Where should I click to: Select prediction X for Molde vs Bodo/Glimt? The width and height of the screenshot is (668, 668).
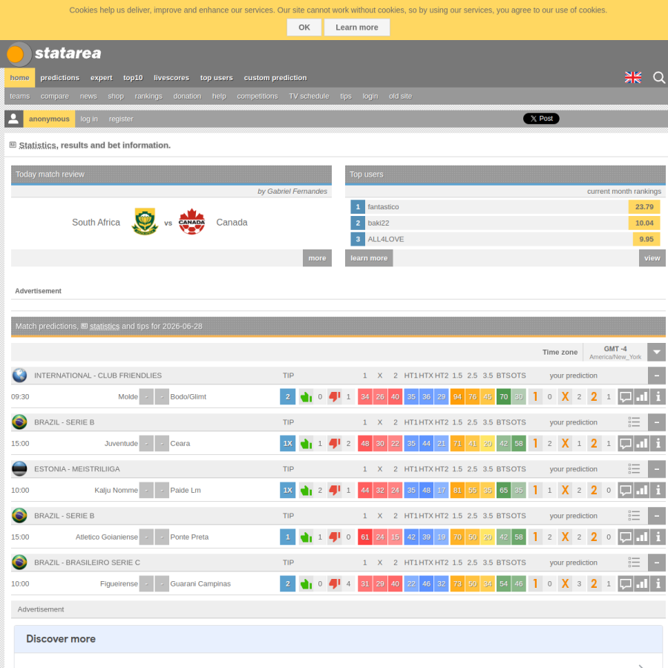[565, 396]
